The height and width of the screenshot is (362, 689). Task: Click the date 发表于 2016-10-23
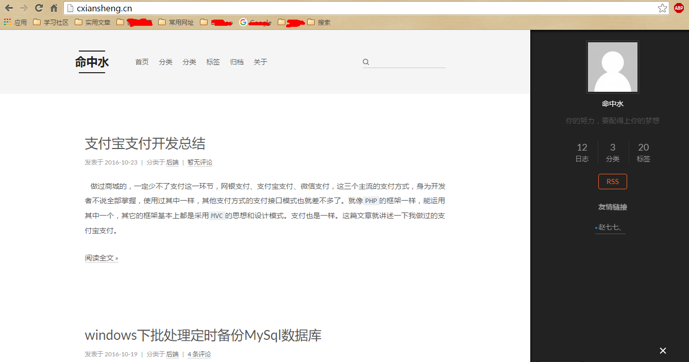[x=111, y=162]
